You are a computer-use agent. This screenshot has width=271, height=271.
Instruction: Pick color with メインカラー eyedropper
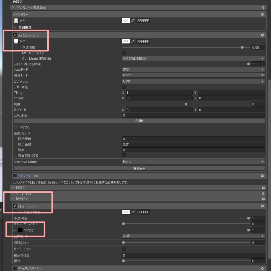(x=133, y=20)
